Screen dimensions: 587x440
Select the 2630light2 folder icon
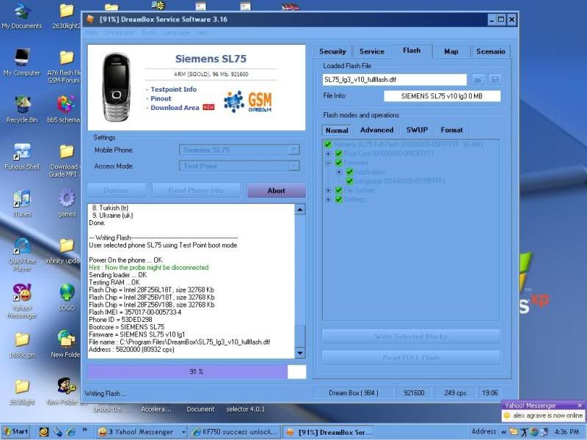67,15
